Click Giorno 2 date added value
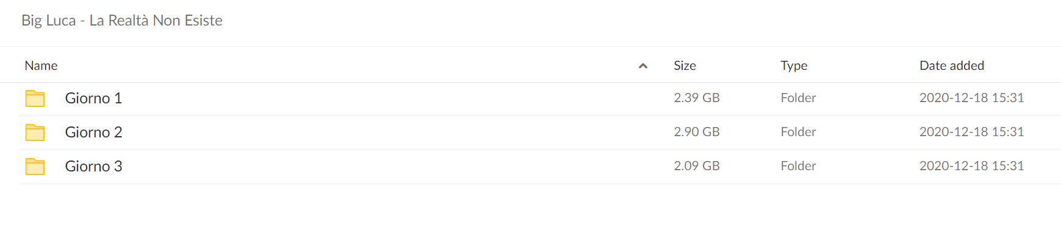Viewport: 1061px width, 231px height. (971, 132)
